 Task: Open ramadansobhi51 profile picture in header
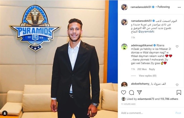click(x=124, y=7)
